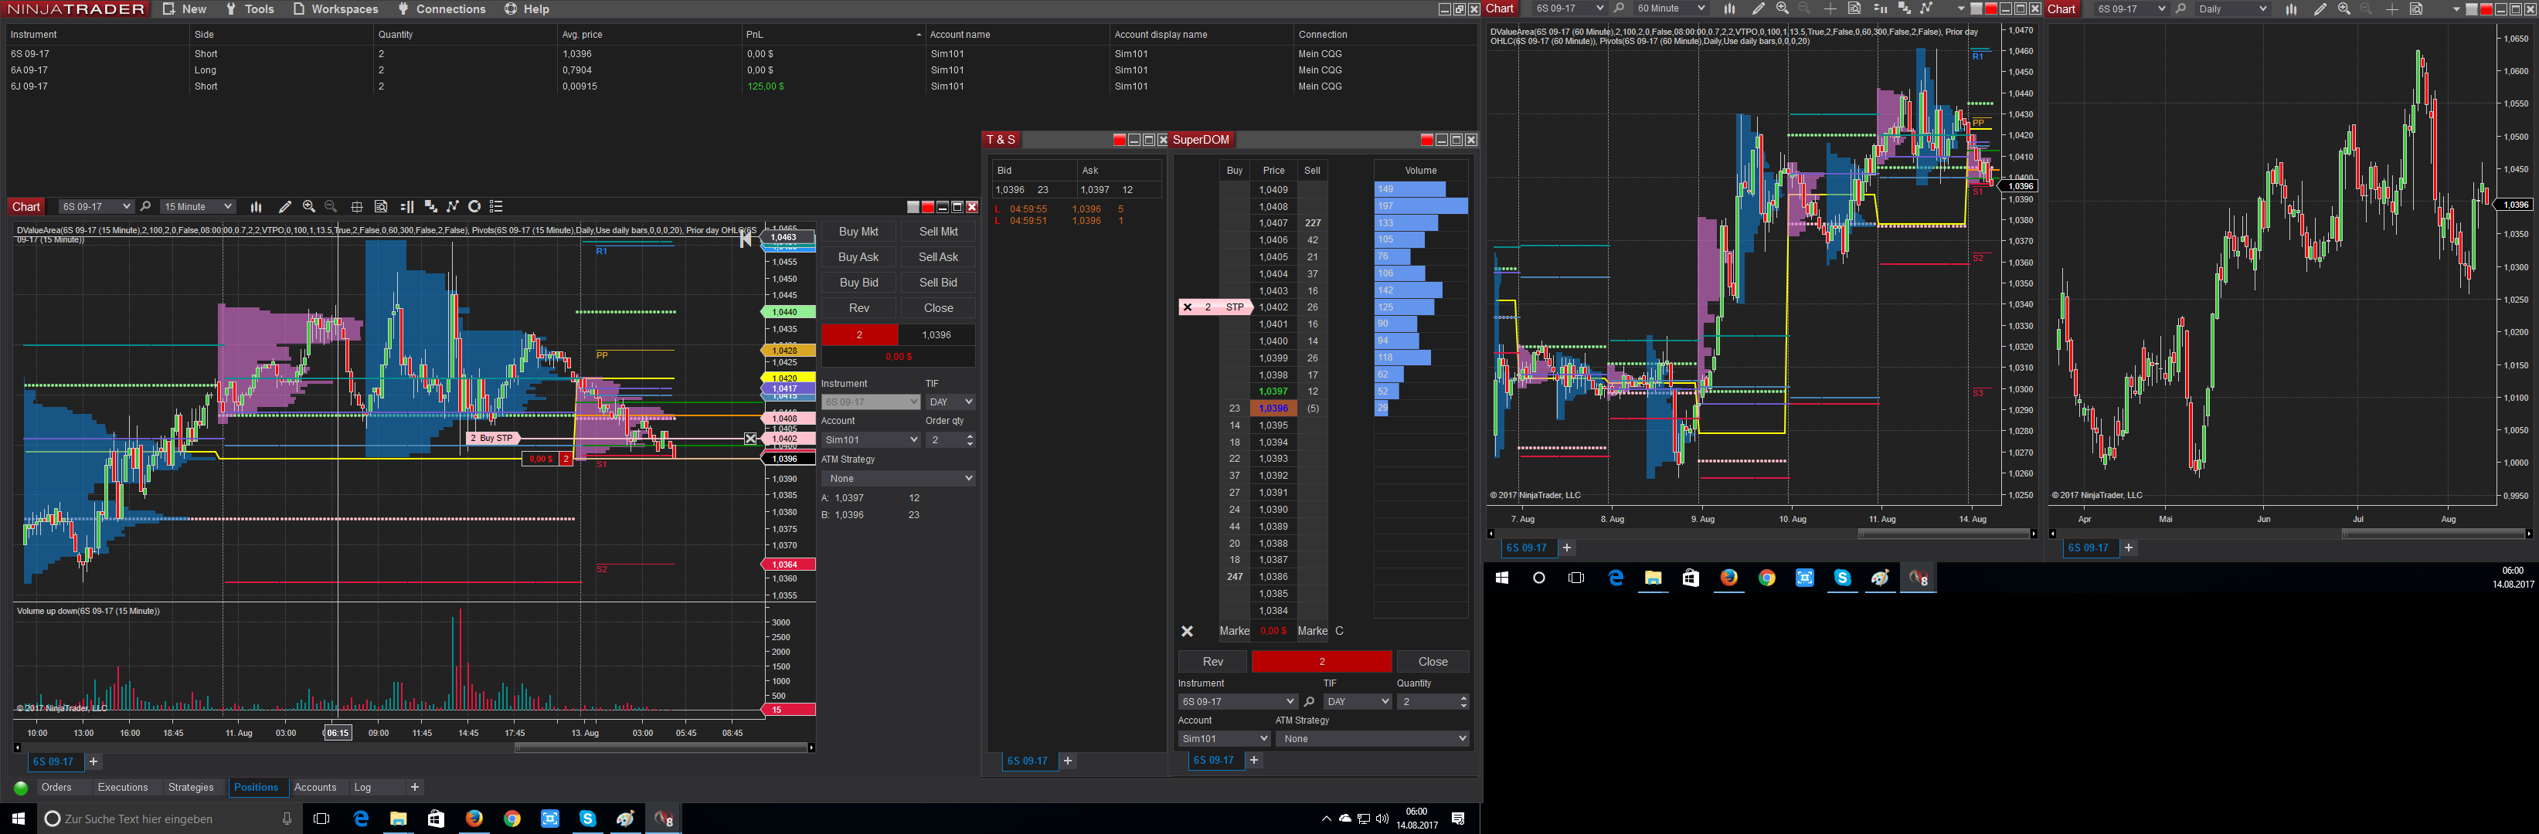Toggle data box in 15 Minute chart
This screenshot has width=2539, height=834.
pyautogui.click(x=380, y=207)
